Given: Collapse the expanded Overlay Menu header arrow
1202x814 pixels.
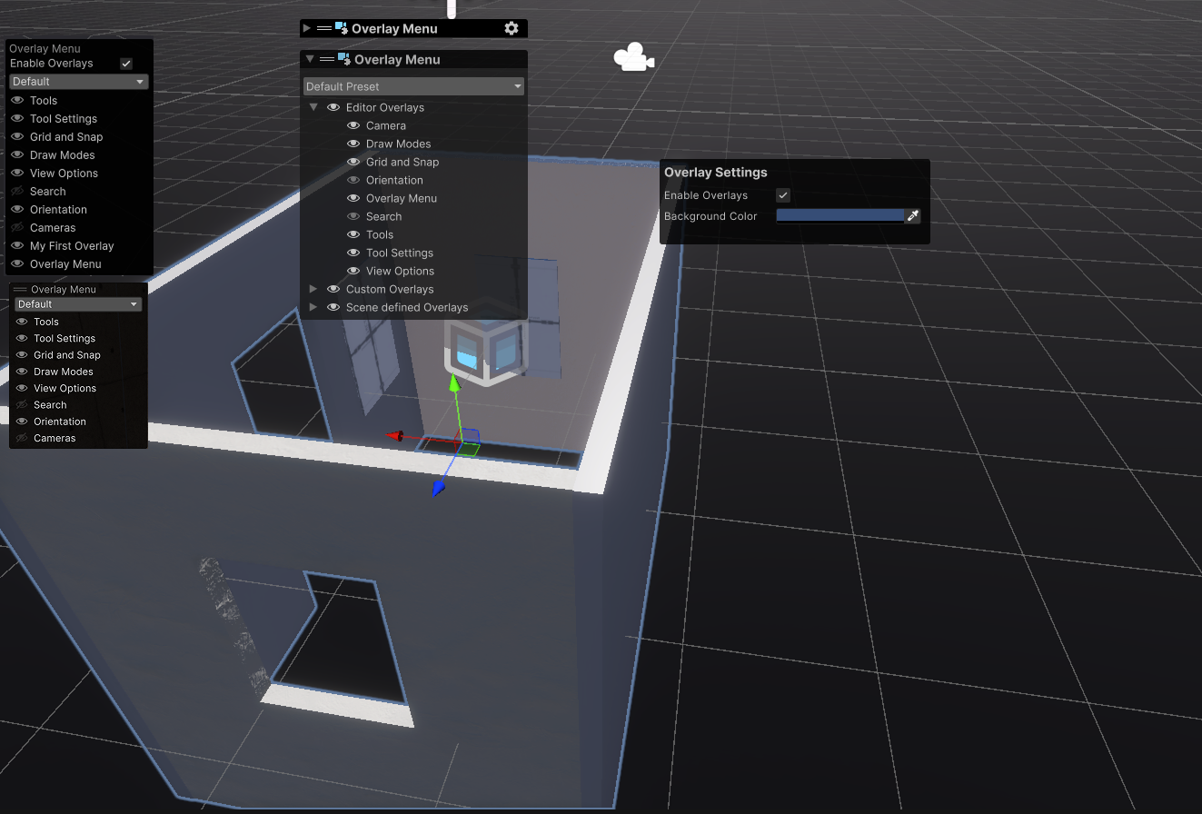Looking at the screenshot, I should click(x=310, y=60).
